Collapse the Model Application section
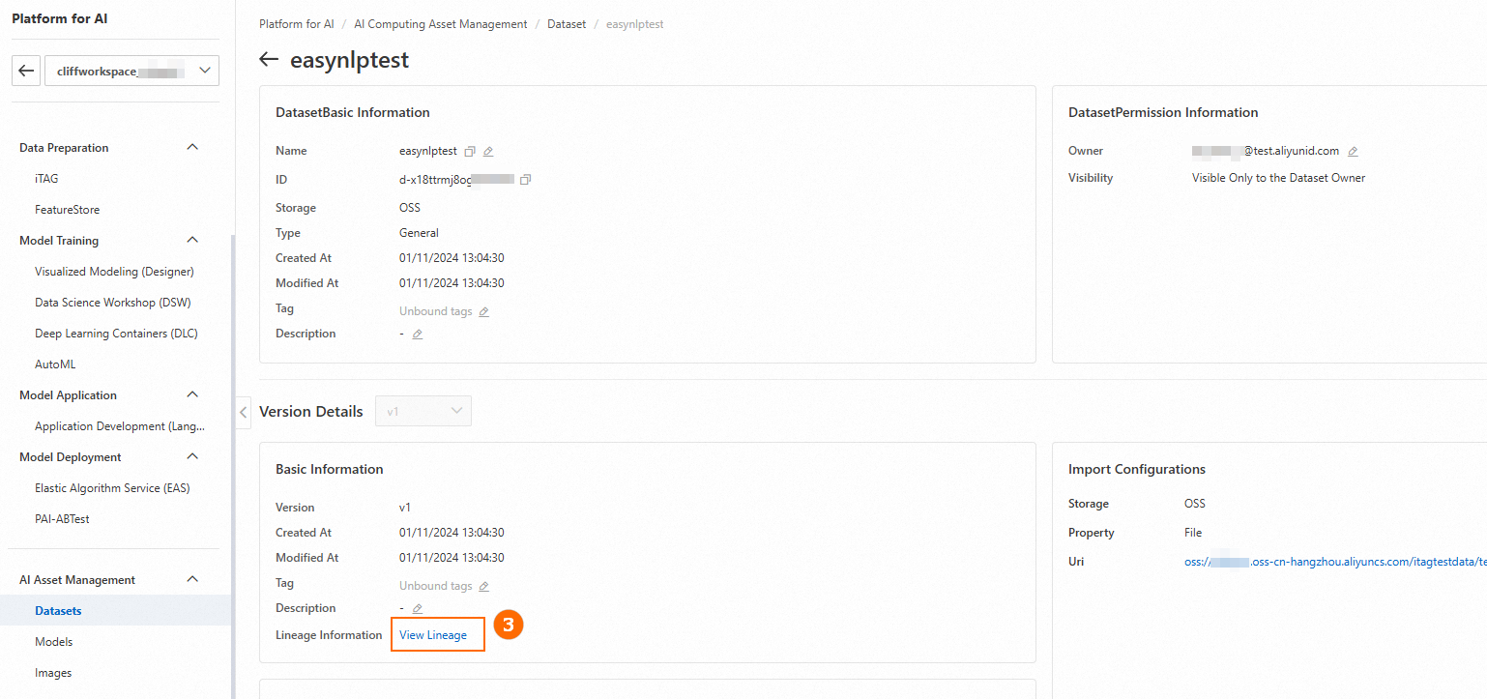1487x699 pixels. pos(192,395)
